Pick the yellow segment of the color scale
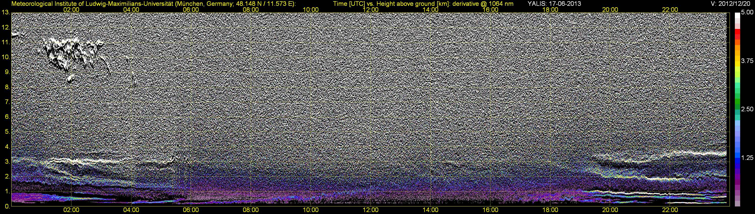755x214 pixels. pyautogui.click(x=737, y=64)
